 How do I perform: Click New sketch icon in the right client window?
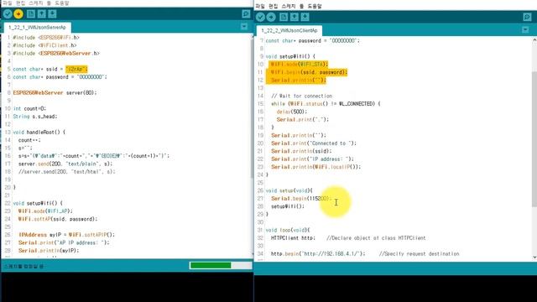click(284, 17)
